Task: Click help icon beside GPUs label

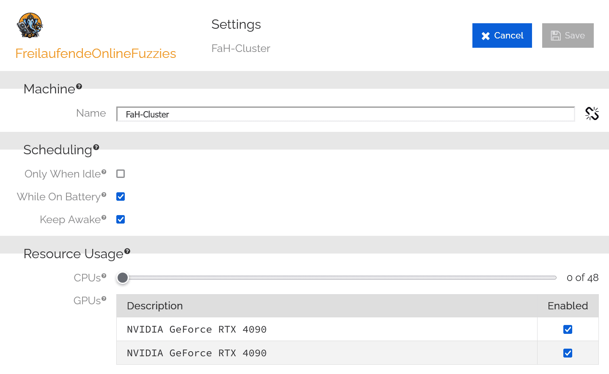Action: click(x=104, y=299)
